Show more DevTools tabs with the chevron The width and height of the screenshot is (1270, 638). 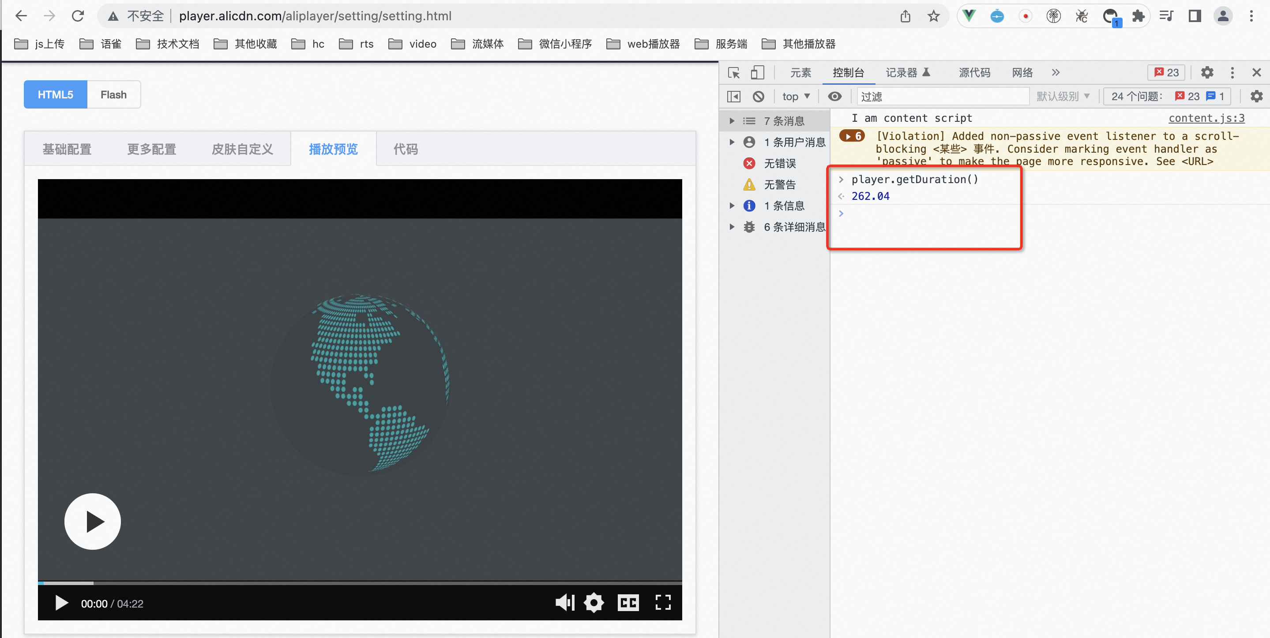click(x=1055, y=72)
